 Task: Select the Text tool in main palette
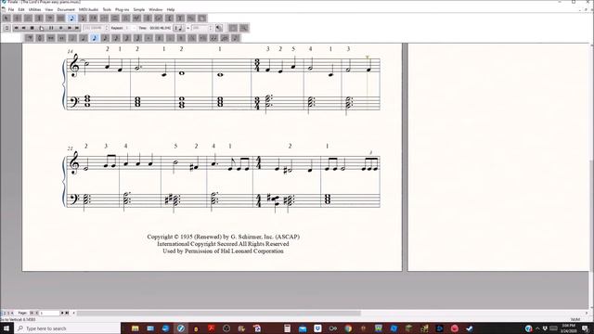coord(180,19)
